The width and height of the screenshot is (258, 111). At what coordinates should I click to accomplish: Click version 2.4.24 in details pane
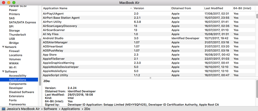[x=72, y=88]
